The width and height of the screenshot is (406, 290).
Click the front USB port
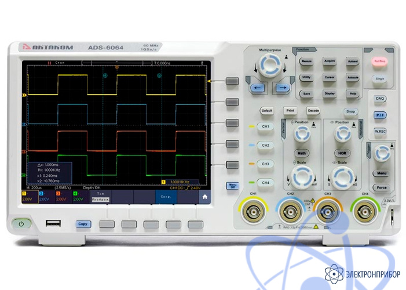point(52,224)
